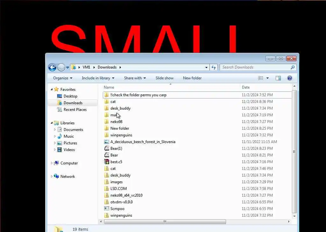Expand the Documents library

[55, 130]
